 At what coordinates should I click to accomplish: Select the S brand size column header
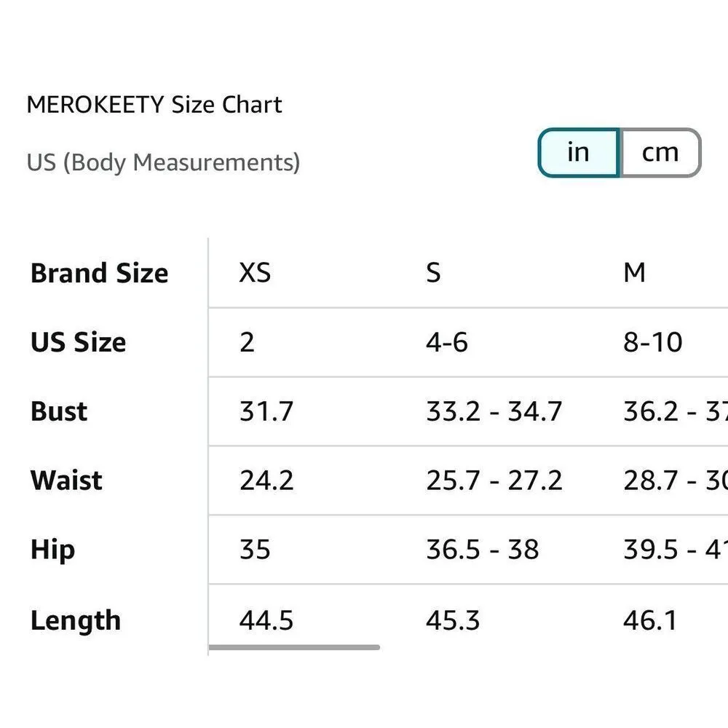[x=434, y=273]
